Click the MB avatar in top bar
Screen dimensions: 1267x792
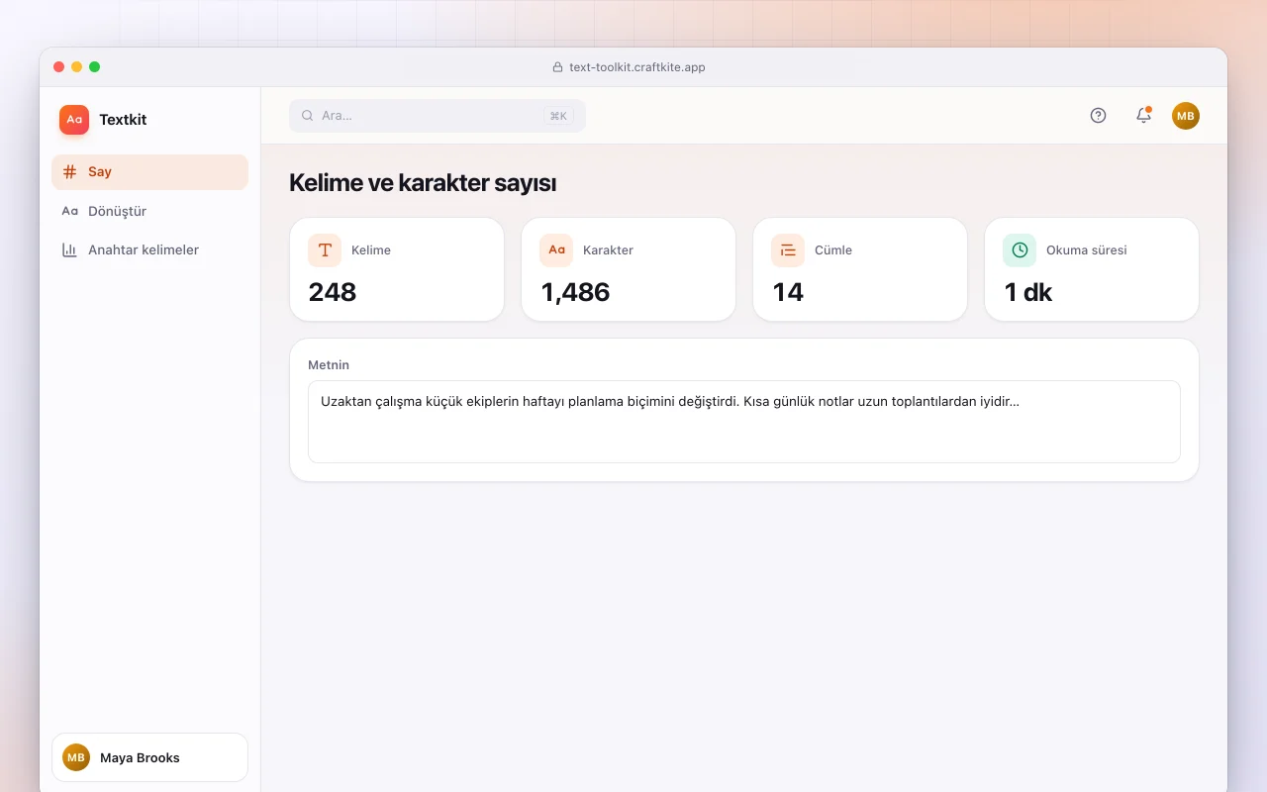coord(1186,116)
